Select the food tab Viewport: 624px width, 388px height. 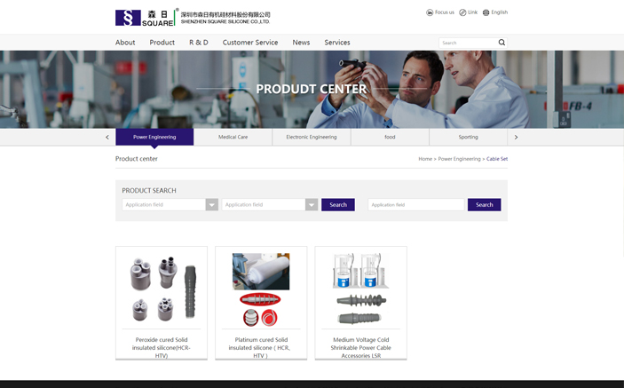click(x=390, y=137)
